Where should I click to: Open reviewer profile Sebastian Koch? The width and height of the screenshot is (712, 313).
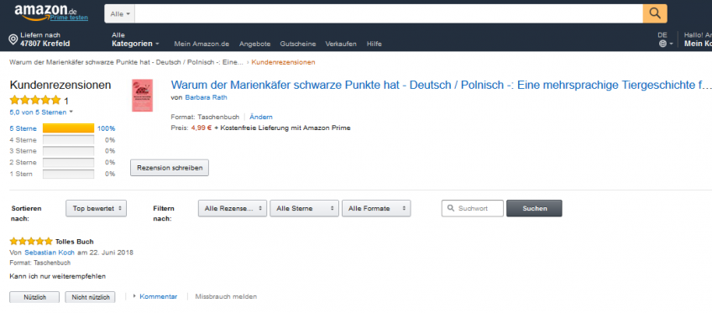[x=49, y=253]
